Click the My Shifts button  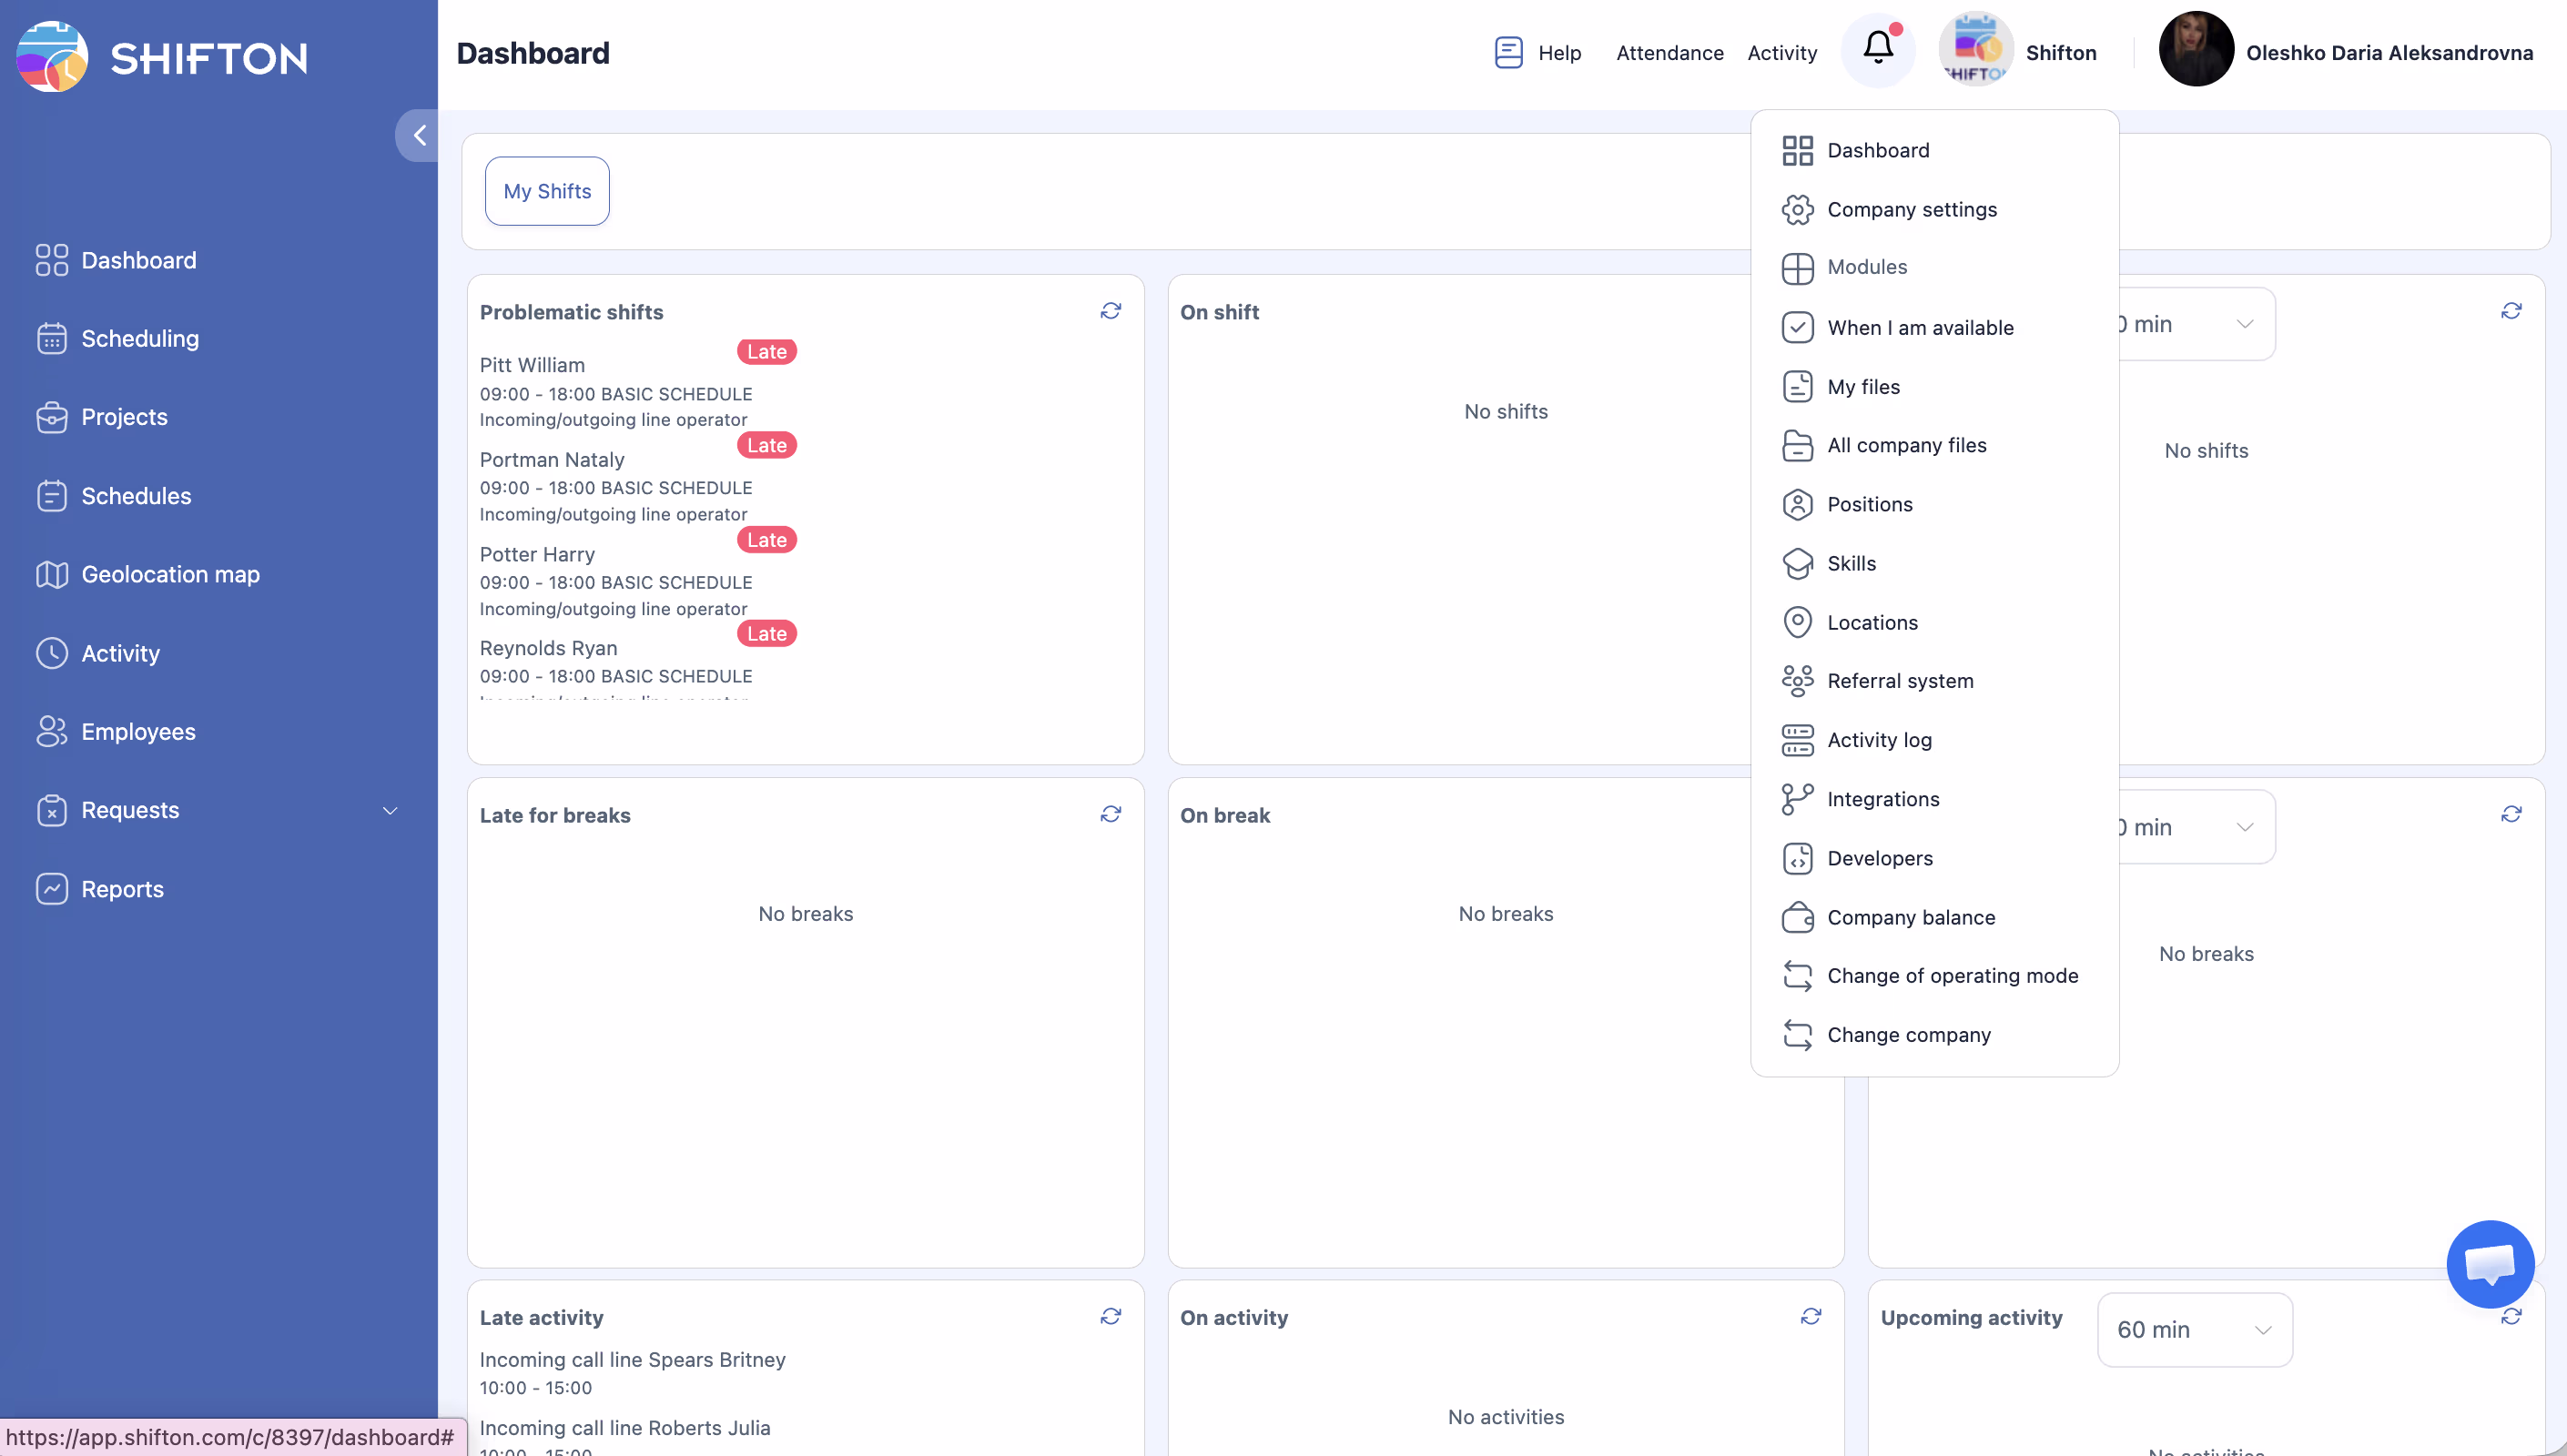click(547, 191)
